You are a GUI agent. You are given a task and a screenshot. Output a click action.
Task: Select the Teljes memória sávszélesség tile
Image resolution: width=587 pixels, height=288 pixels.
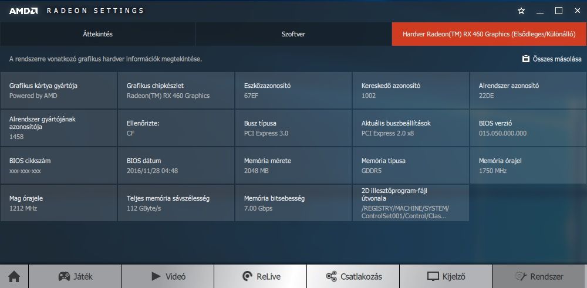point(176,203)
